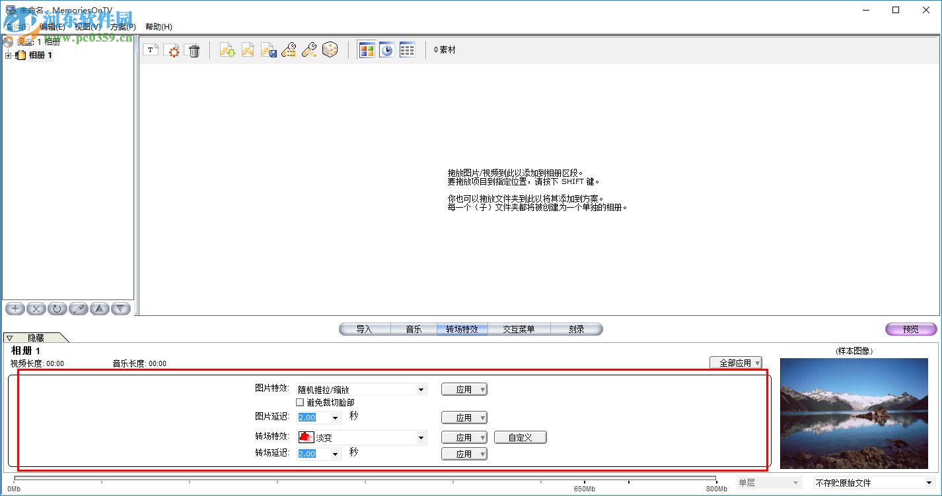This screenshot has height=496, width=942.
Task: Click the 图片延迟 2.00 value field
Action: [314, 418]
